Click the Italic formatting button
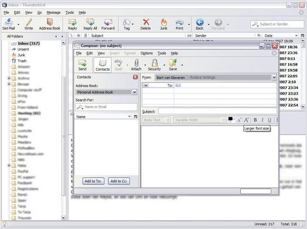 (x=263, y=120)
